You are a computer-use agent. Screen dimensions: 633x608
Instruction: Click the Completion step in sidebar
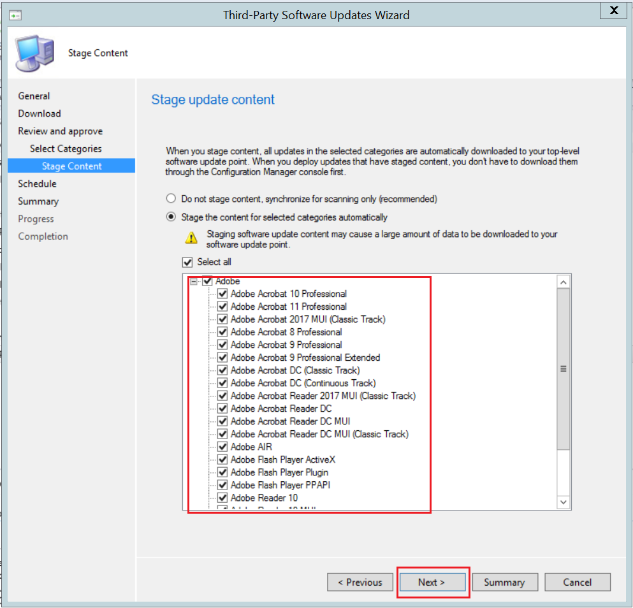click(43, 236)
